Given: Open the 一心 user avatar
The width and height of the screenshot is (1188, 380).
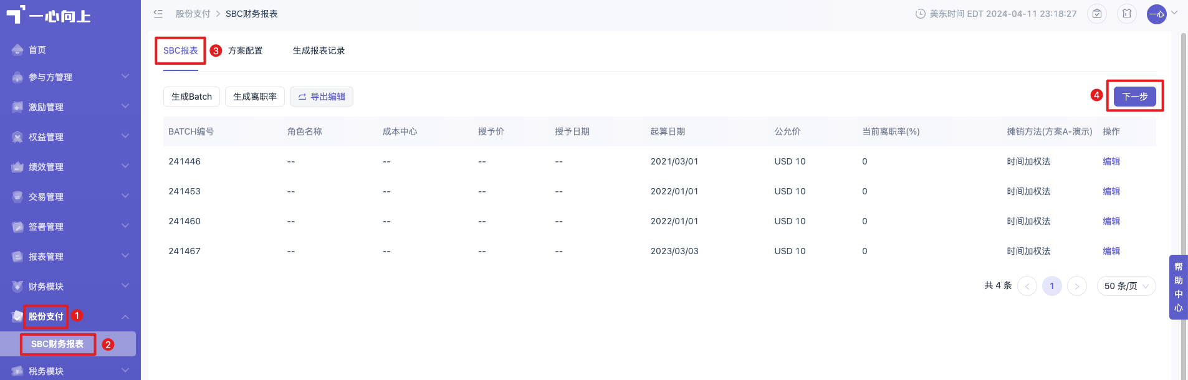Looking at the screenshot, I should [x=1157, y=14].
